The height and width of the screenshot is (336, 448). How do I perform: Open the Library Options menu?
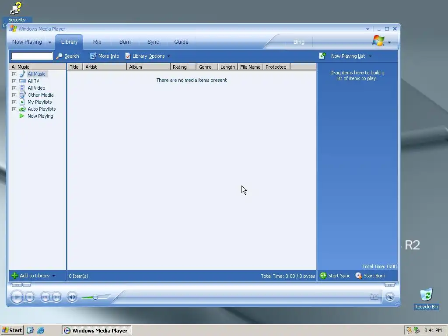click(147, 56)
